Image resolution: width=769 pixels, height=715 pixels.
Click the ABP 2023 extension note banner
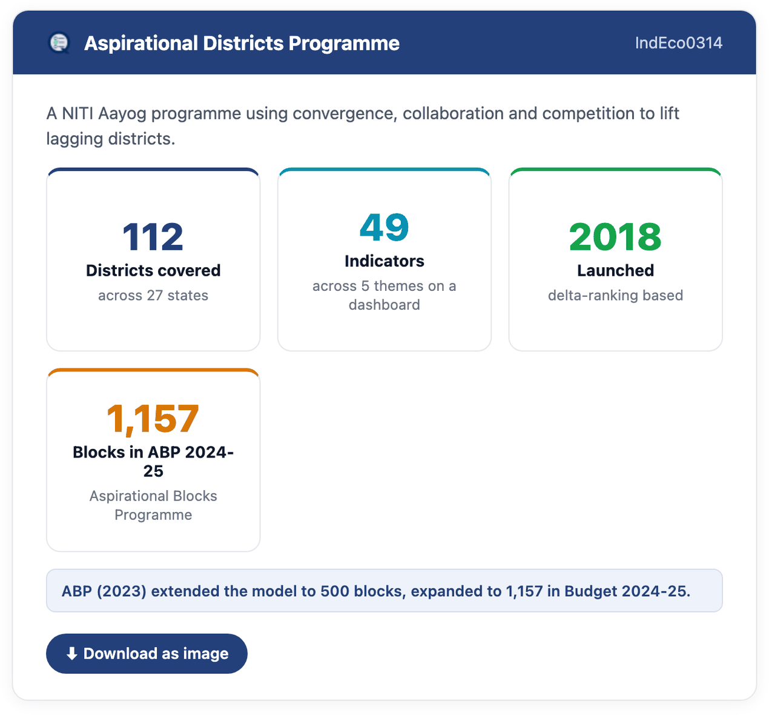[x=384, y=591]
